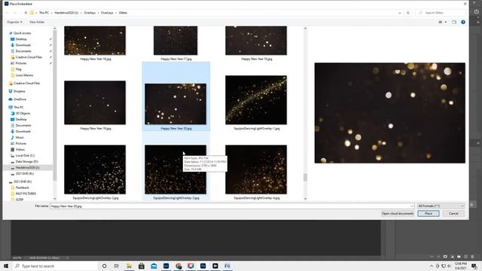The height and width of the screenshot is (271, 482).
Task: Open the notification center icon
Action: (x=474, y=266)
